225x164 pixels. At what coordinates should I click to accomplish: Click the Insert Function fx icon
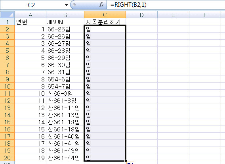(101, 5)
